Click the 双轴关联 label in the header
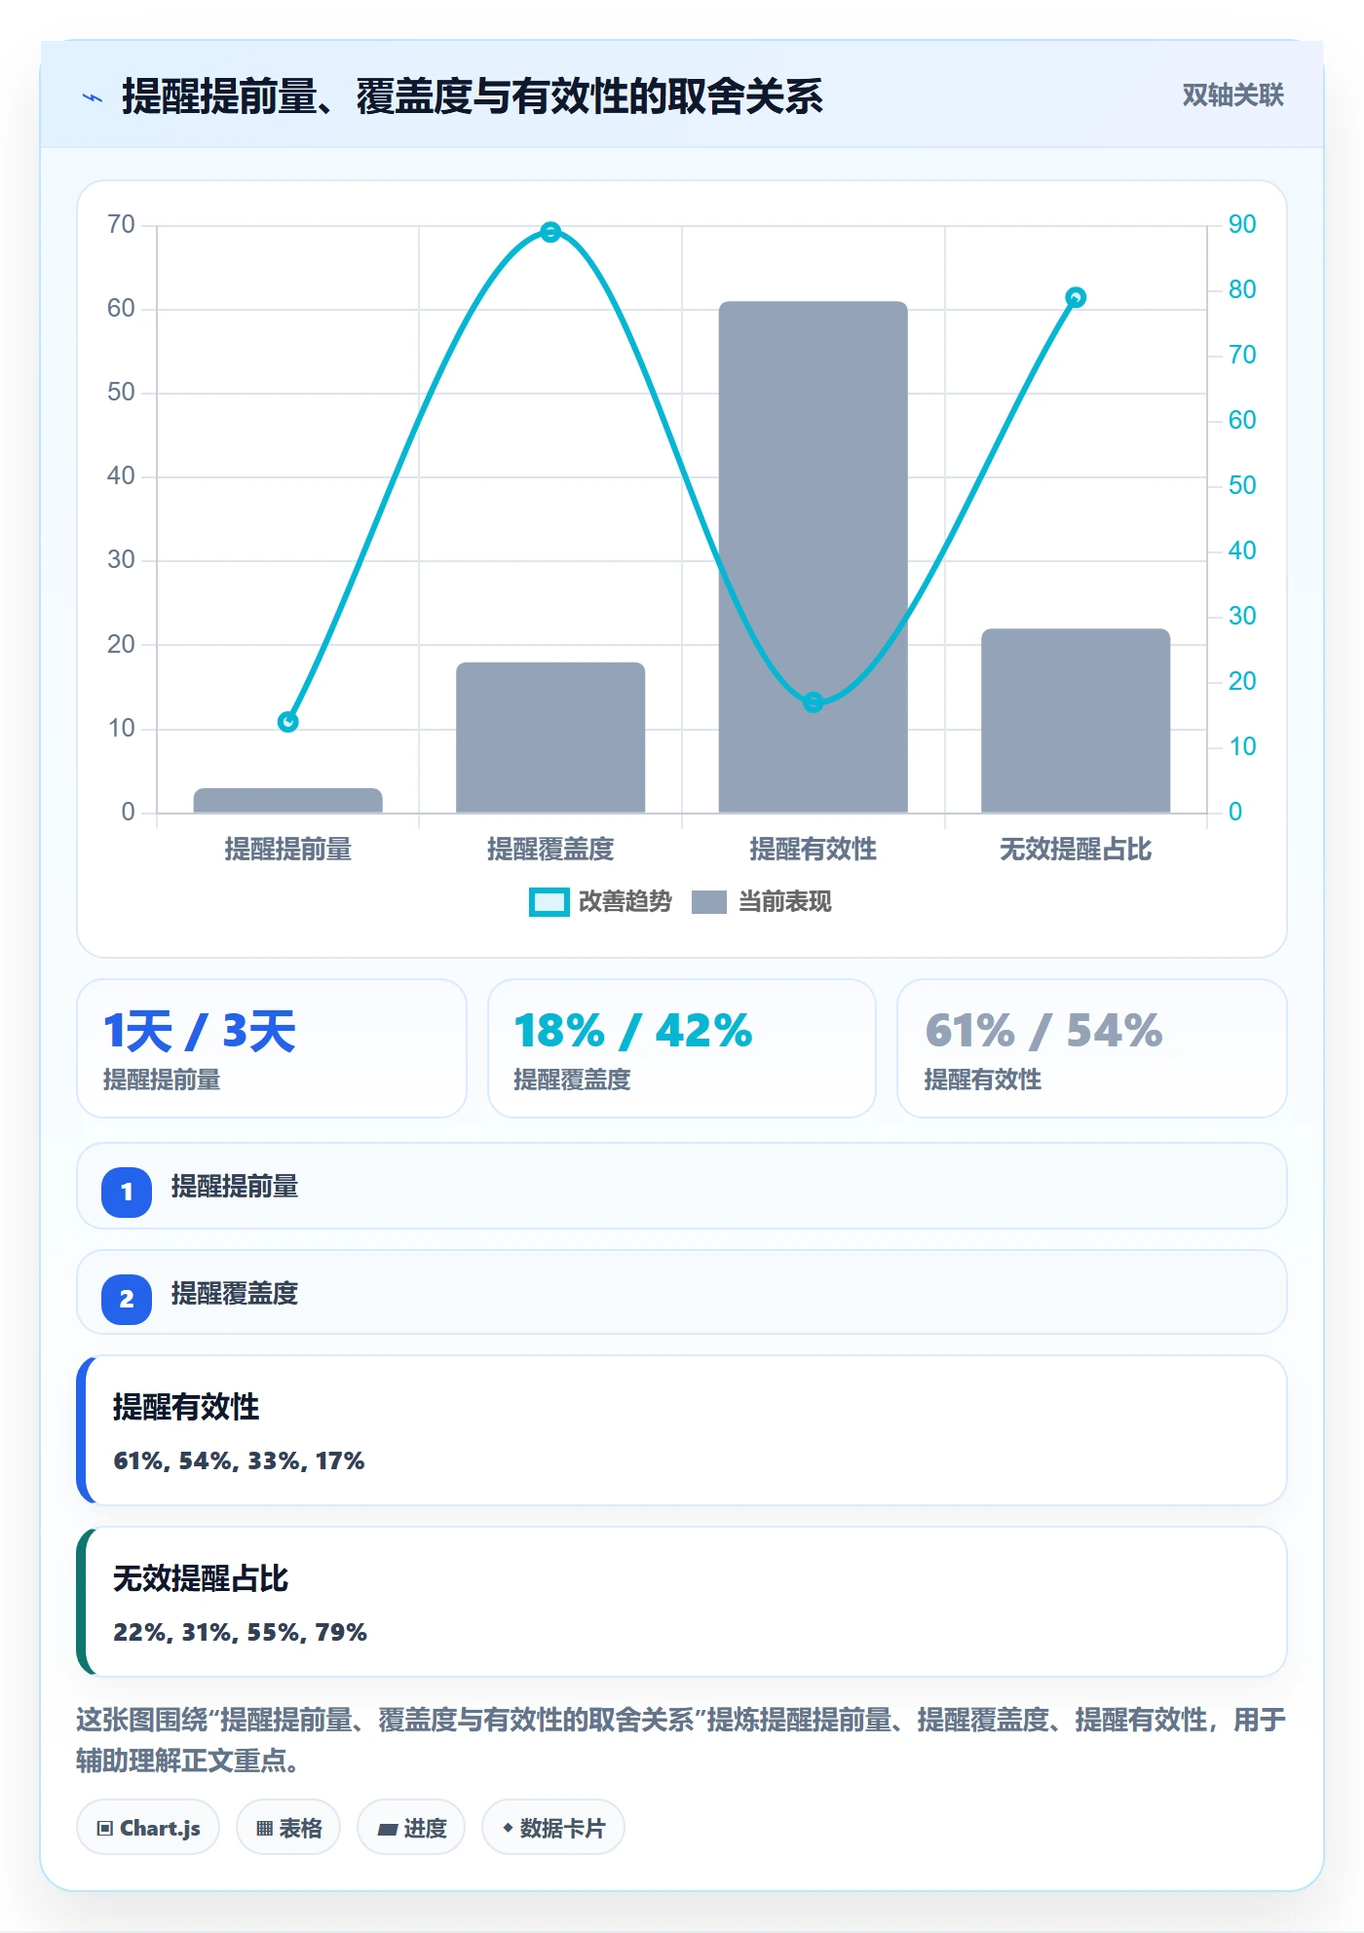This screenshot has height=1933, width=1364. [x=1232, y=95]
